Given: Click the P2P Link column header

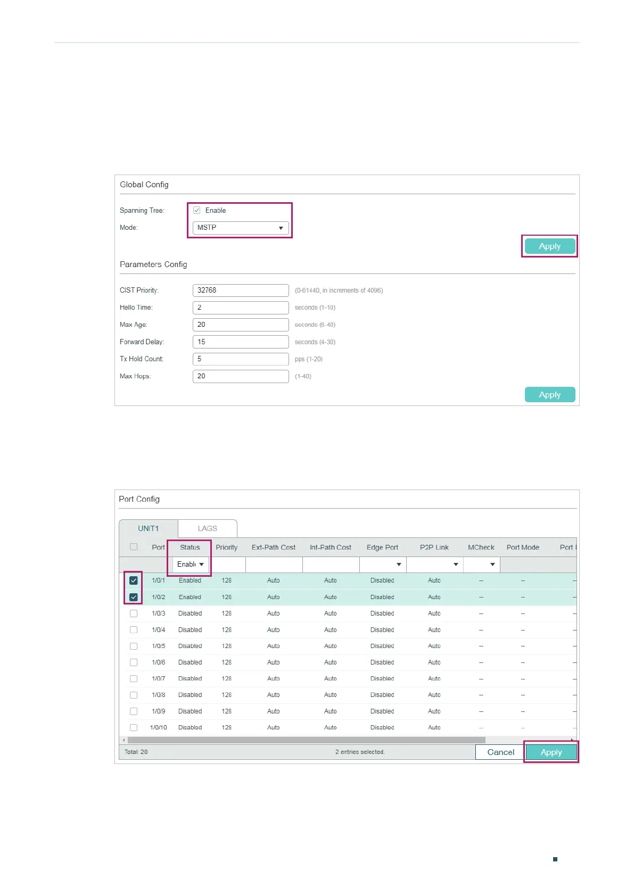Looking at the screenshot, I should [x=434, y=547].
